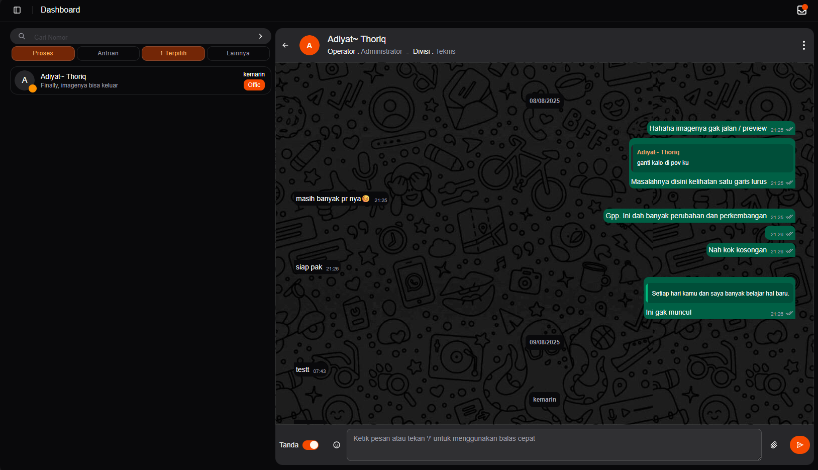
Task: Select the 1 Terpilih tab
Action: click(x=173, y=53)
